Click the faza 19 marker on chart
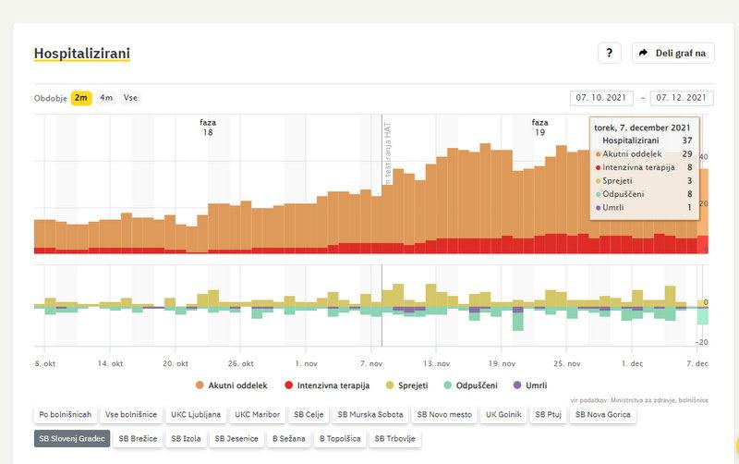Image resolution: width=739 pixels, height=464 pixels. click(539, 128)
